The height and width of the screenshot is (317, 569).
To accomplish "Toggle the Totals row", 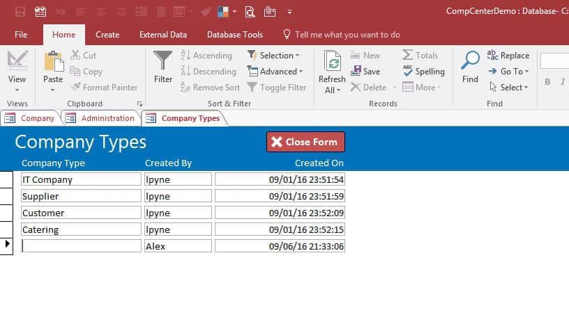I will (420, 56).
